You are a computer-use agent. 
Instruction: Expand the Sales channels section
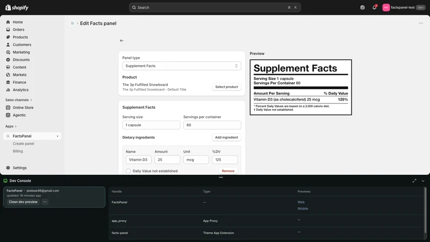19,100
